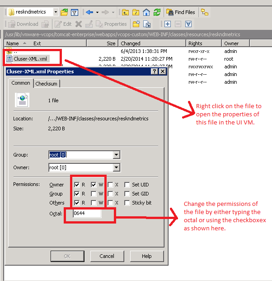Expand the Owner dropdown list

[117, 167]
